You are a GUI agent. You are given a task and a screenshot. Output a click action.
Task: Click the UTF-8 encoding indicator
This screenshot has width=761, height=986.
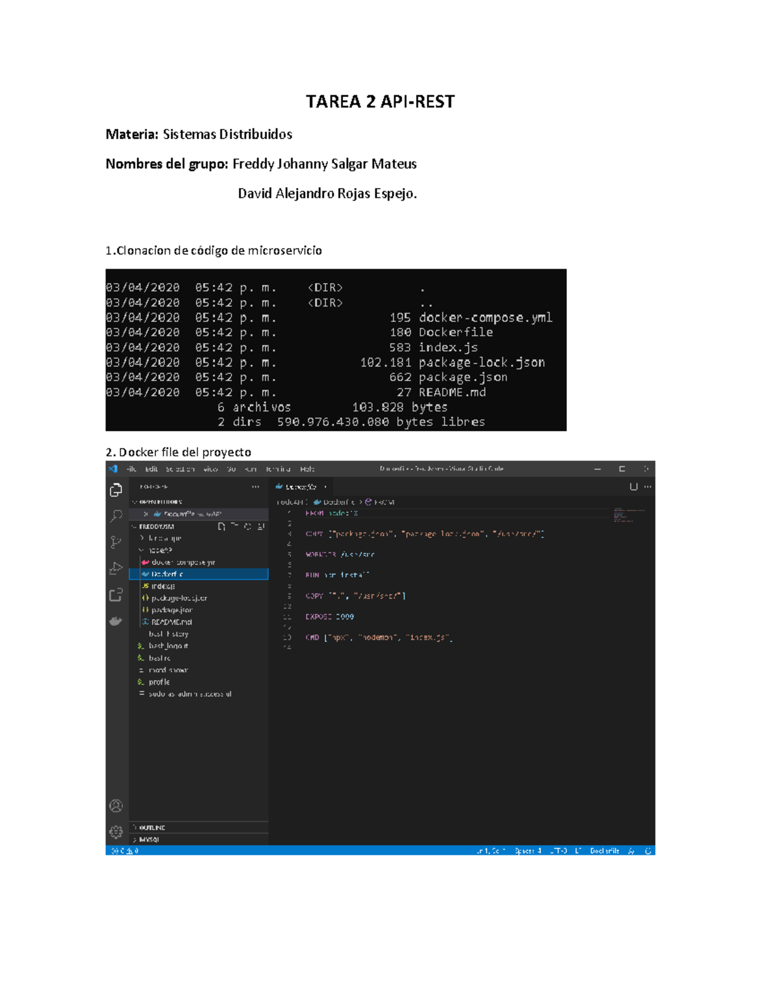coord(559,851)
